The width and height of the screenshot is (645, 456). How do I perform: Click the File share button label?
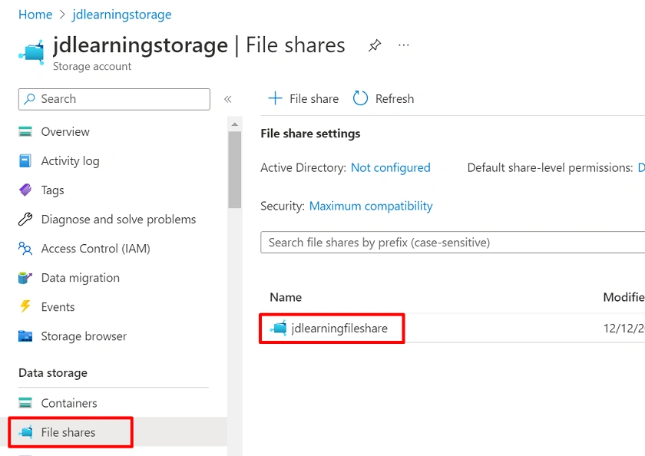click(314, 99)
